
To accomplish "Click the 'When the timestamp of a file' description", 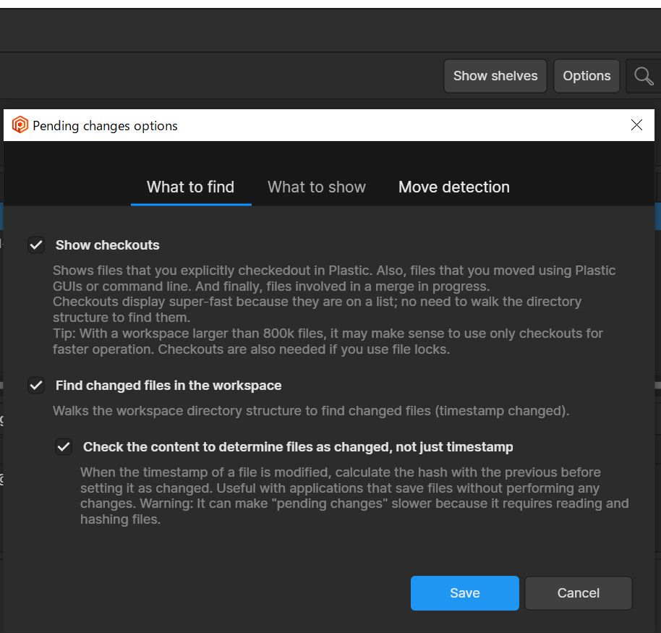I will [354, 496].
